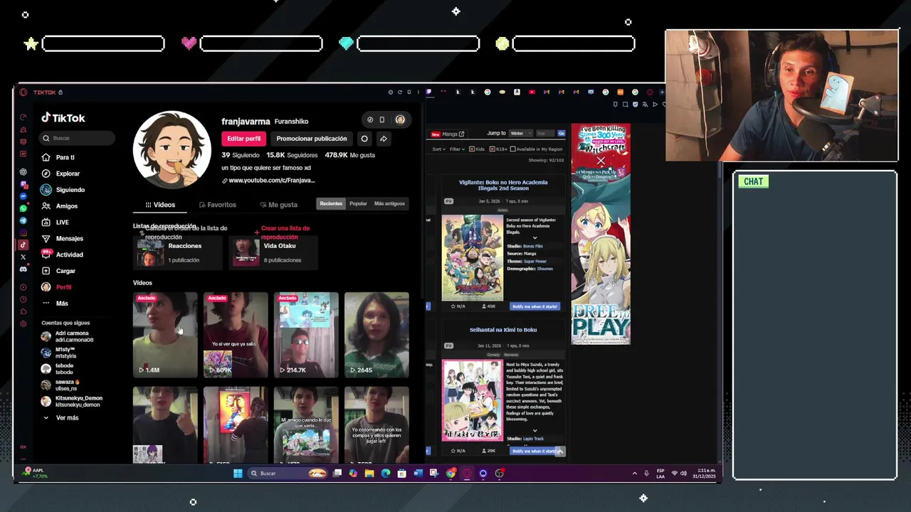Open WhatsApp in browser sidebar
This screenshot has width=911, height=512.
(23, 208)
